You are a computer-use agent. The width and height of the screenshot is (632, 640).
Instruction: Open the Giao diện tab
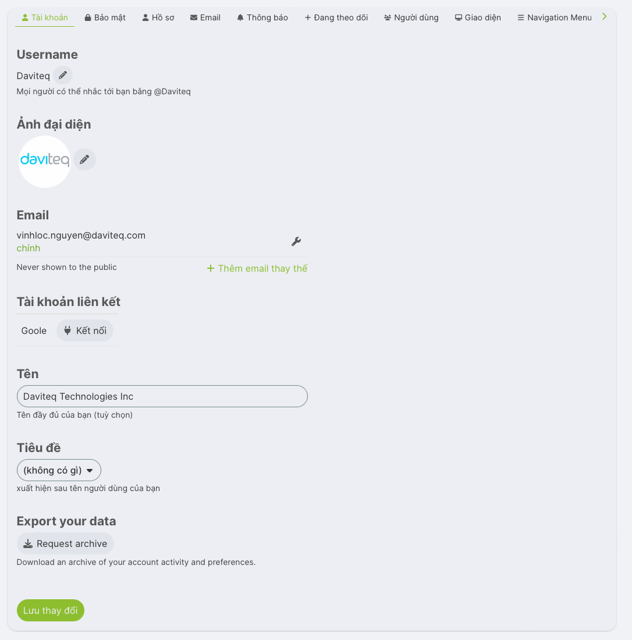click(x=478, y=17)
